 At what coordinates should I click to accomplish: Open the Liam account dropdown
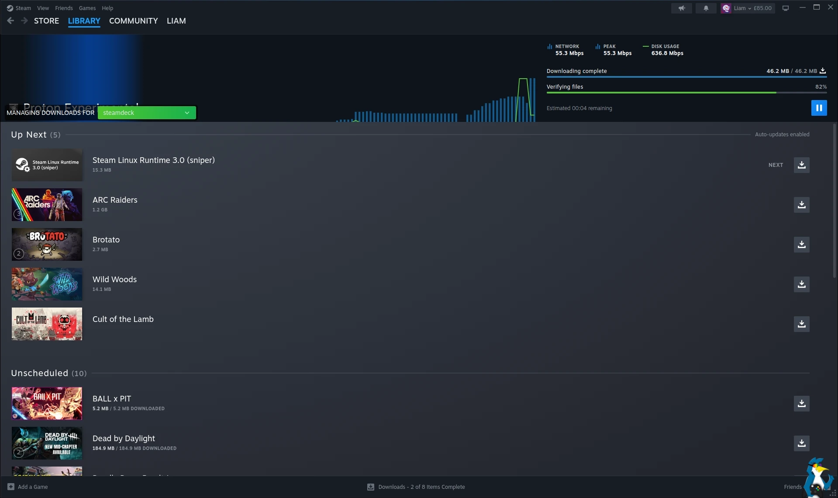coord(748,8)
